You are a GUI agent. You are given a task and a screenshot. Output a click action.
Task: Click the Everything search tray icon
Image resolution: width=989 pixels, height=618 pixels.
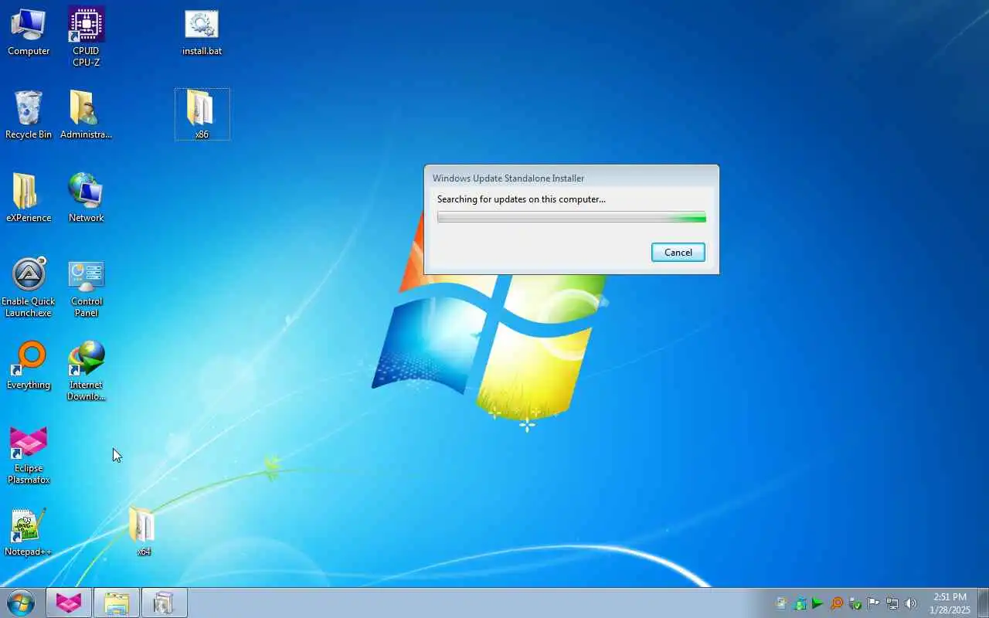(837, 603)
